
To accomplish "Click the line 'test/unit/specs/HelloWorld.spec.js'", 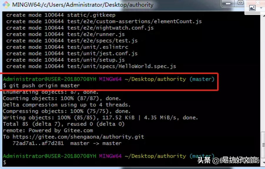I will click(91, 66).
